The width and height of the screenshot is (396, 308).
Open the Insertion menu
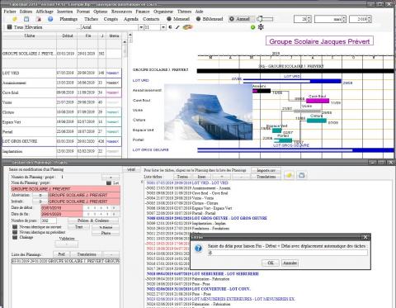65,12
